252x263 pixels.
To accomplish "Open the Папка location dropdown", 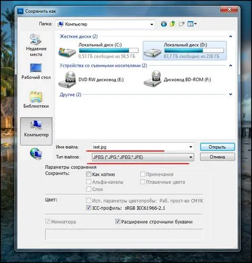I will click(x=152, y=24).
